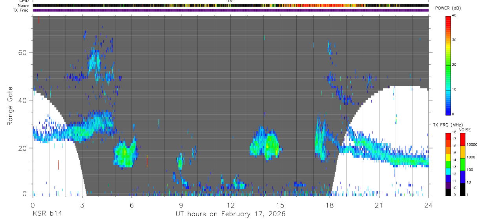Click the 18 hour tick label
The width and height of the screenshot is (482, 222).
pyautogui.click(x=329, y=205)
